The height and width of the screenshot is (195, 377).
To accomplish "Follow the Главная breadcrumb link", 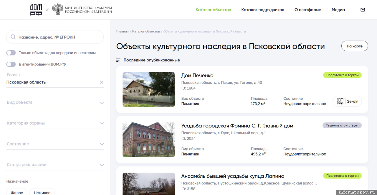I will pyautogui.click(x=122, y=31).
